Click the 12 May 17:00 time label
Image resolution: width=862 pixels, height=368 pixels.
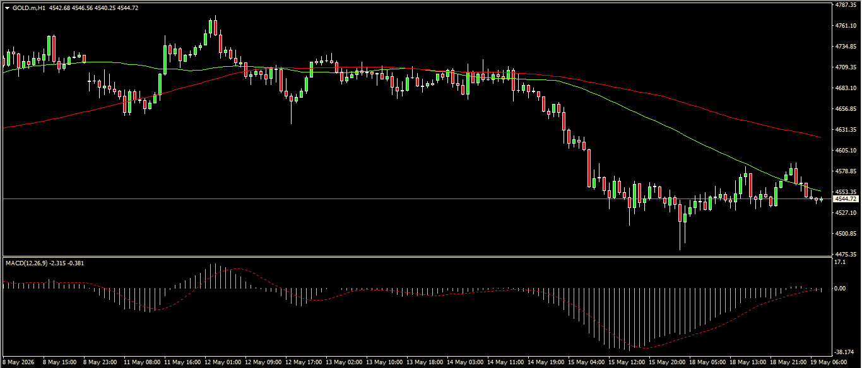click(x=304, y=363)
